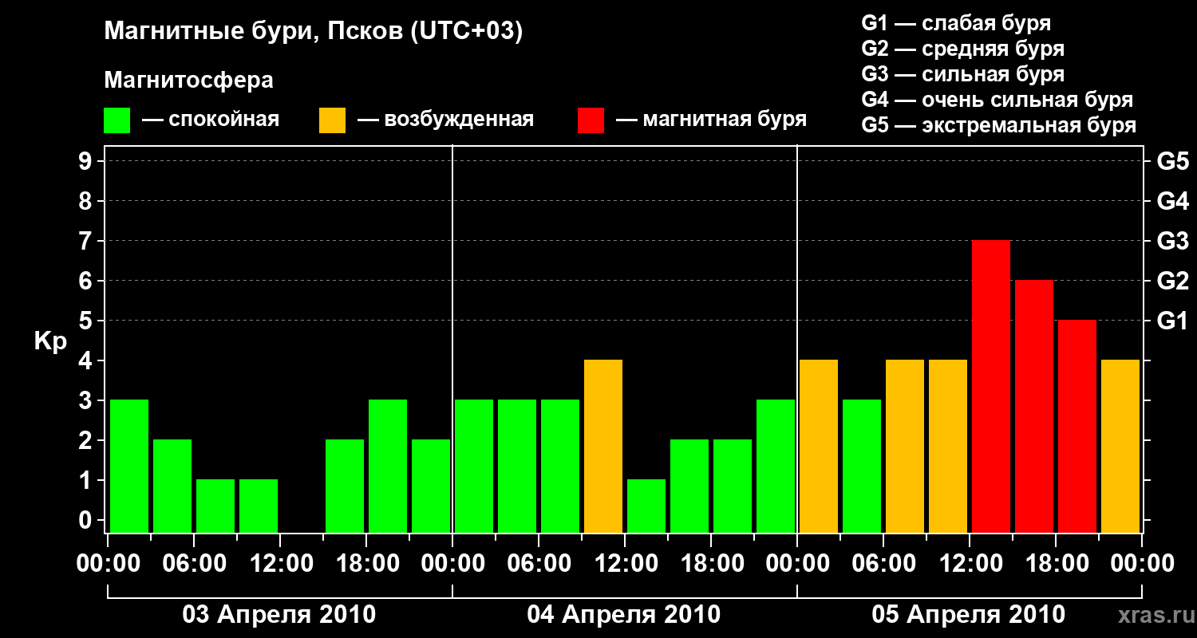
Task: Click 'G2 — средняя буря' legend line
Action: [x=963, y=49]
